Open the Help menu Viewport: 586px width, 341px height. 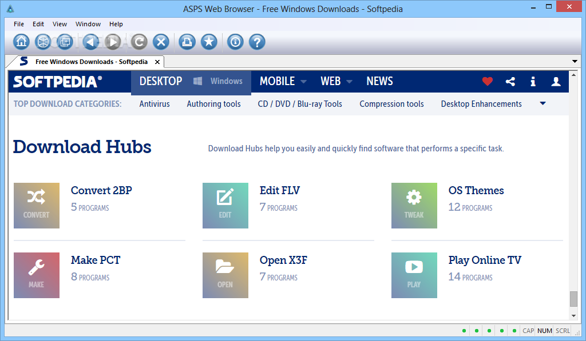point(116,24)
